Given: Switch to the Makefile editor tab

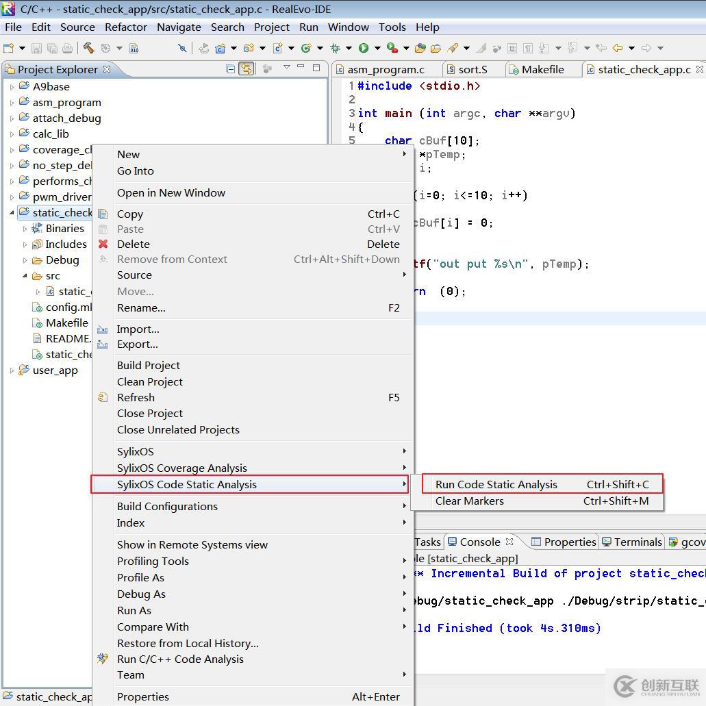Looking at the screenshot, I should click(542, 69).
